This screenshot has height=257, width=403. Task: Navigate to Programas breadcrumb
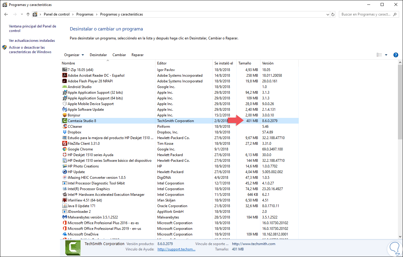(85, 14)
